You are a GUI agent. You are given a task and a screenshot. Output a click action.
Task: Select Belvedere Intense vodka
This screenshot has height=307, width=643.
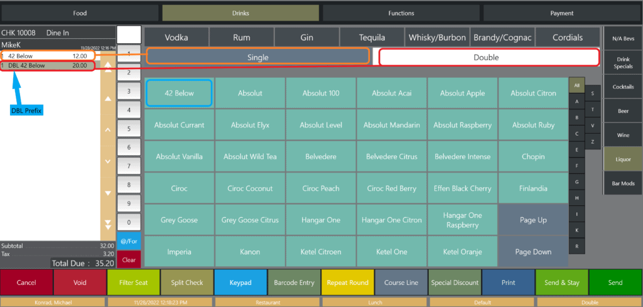click(462, 156)
